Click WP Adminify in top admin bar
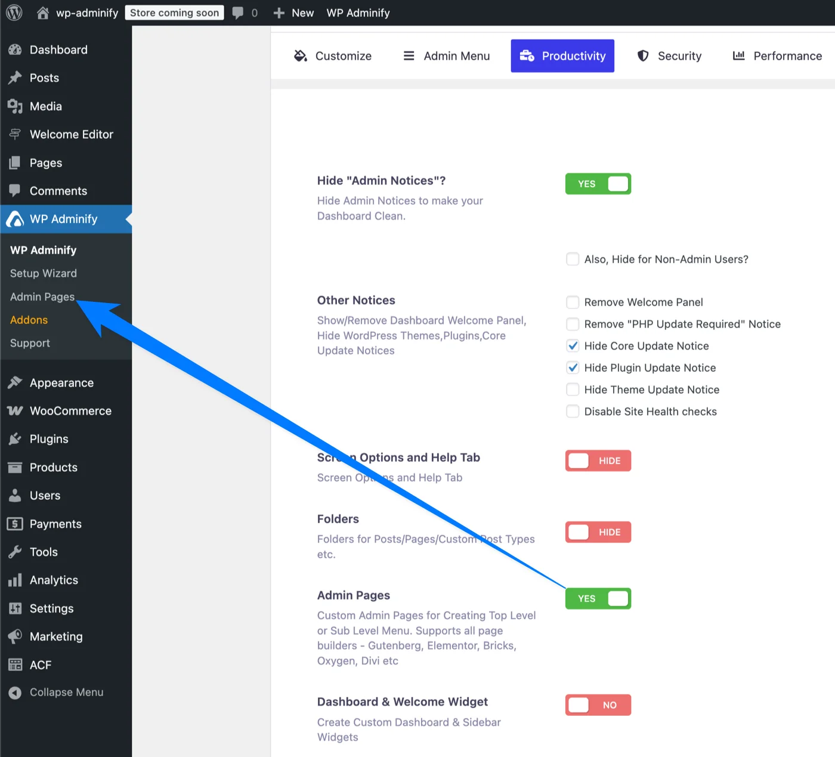This screenshot has height=757, width=835. [358, 13]
